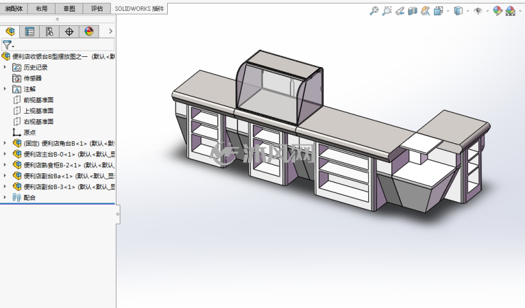Expand the 便利店副台B-3<1> component
Viewport: 525px width, 308px height.
[x=4, y=187]
